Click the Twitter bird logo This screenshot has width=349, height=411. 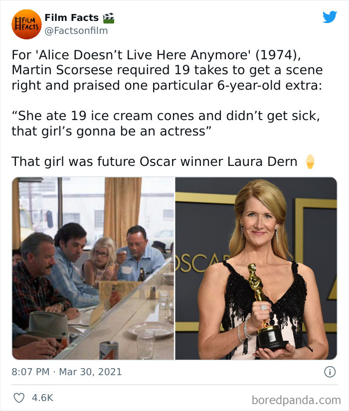(330, 17)
